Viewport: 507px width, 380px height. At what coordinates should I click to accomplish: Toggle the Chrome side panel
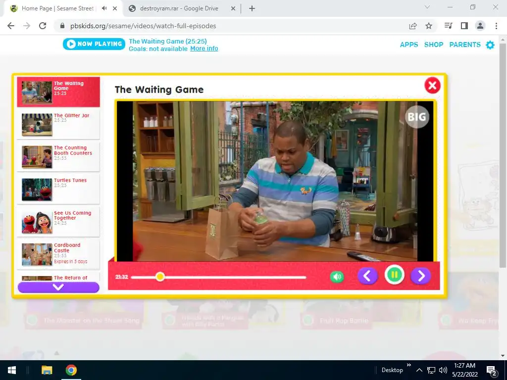[x=464, y=26]
